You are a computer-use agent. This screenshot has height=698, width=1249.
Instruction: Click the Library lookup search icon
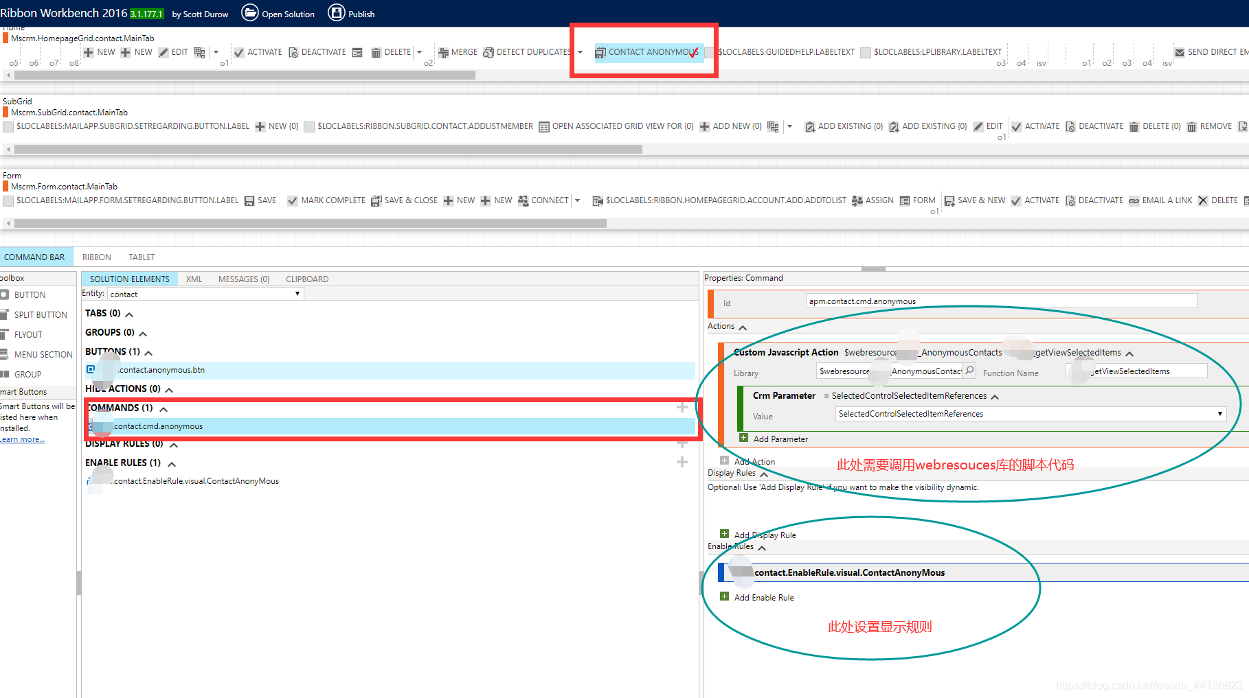click(969, 371)
